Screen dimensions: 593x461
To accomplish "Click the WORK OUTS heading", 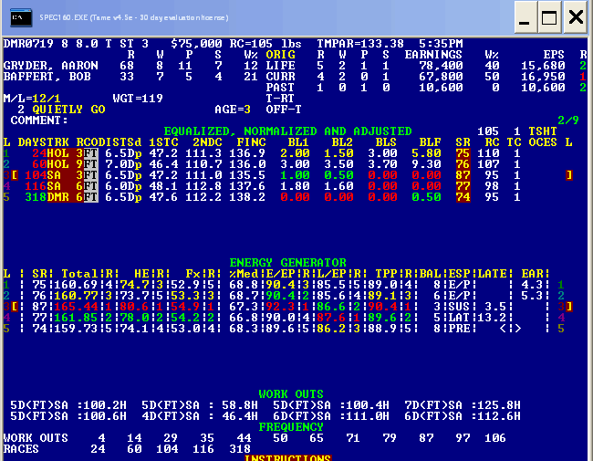I will (x=291, y=394).
